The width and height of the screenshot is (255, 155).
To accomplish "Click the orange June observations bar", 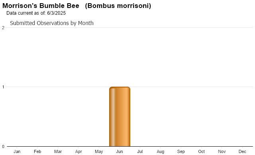I will (x=120, y=116).
